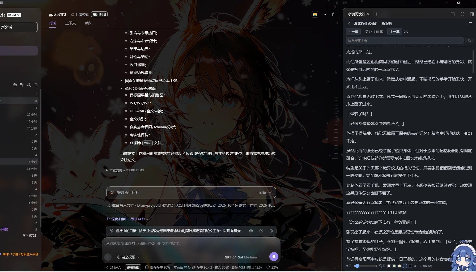Viewport: 476px width, 272px height.
Task: Enter fullscreen in the reader panel
Action: coord(462,14)
